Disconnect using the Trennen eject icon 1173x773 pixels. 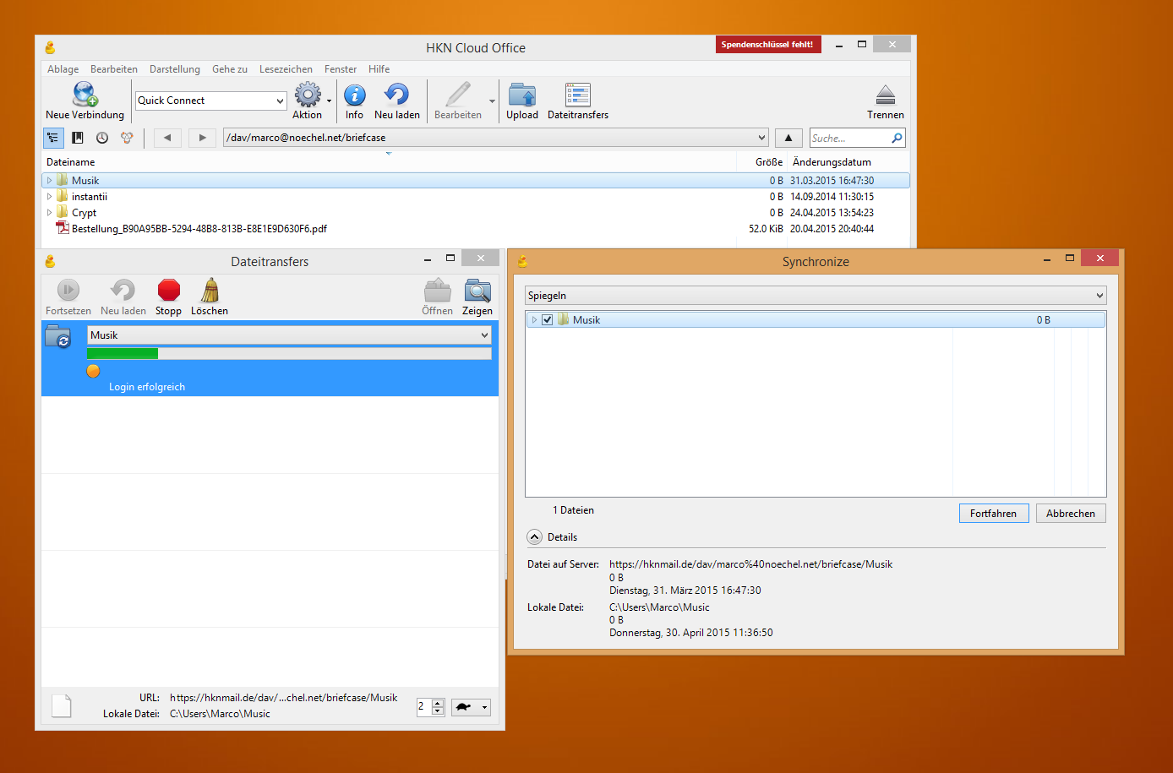pyautogui.click(x=885, y=95)
